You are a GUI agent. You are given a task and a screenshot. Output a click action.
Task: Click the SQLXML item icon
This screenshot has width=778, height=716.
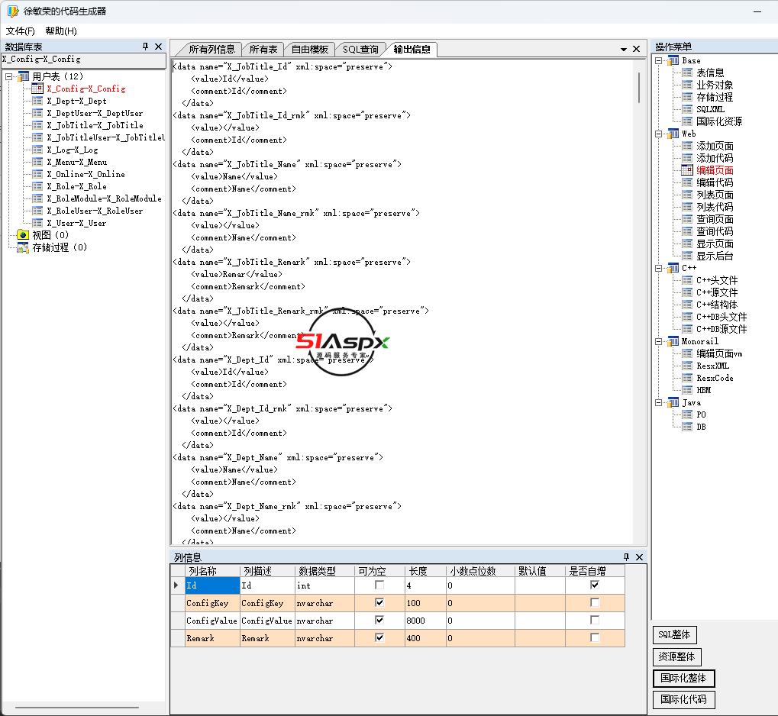(x=687, y=109)
